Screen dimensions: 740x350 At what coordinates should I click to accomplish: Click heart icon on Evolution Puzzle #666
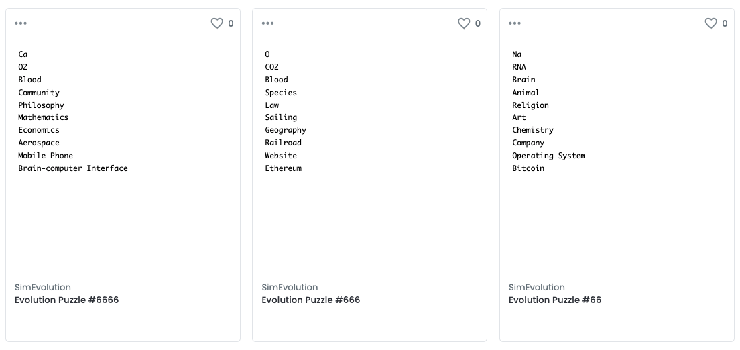point(464,23)
